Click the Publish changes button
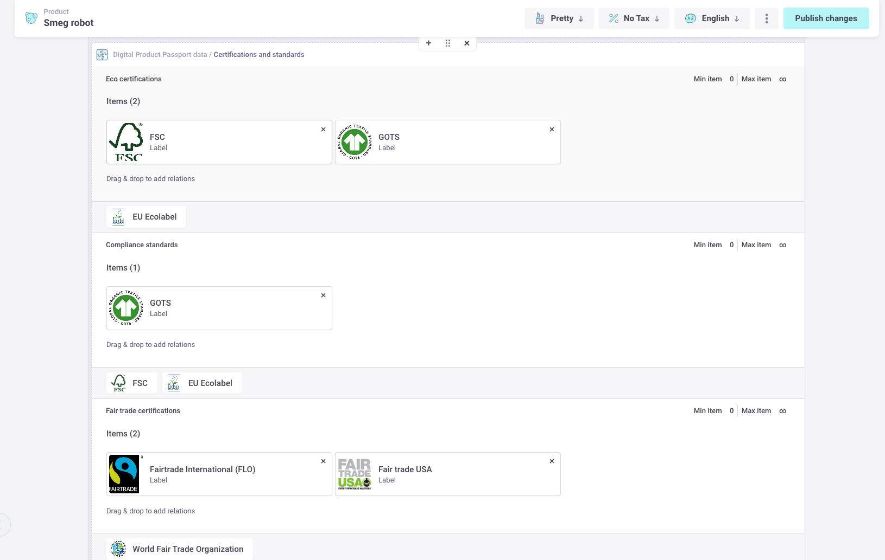 point(826,18)
